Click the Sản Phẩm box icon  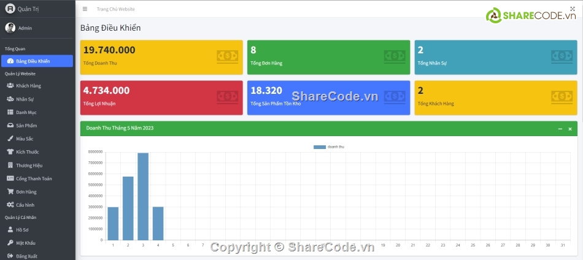click(10, 126)
